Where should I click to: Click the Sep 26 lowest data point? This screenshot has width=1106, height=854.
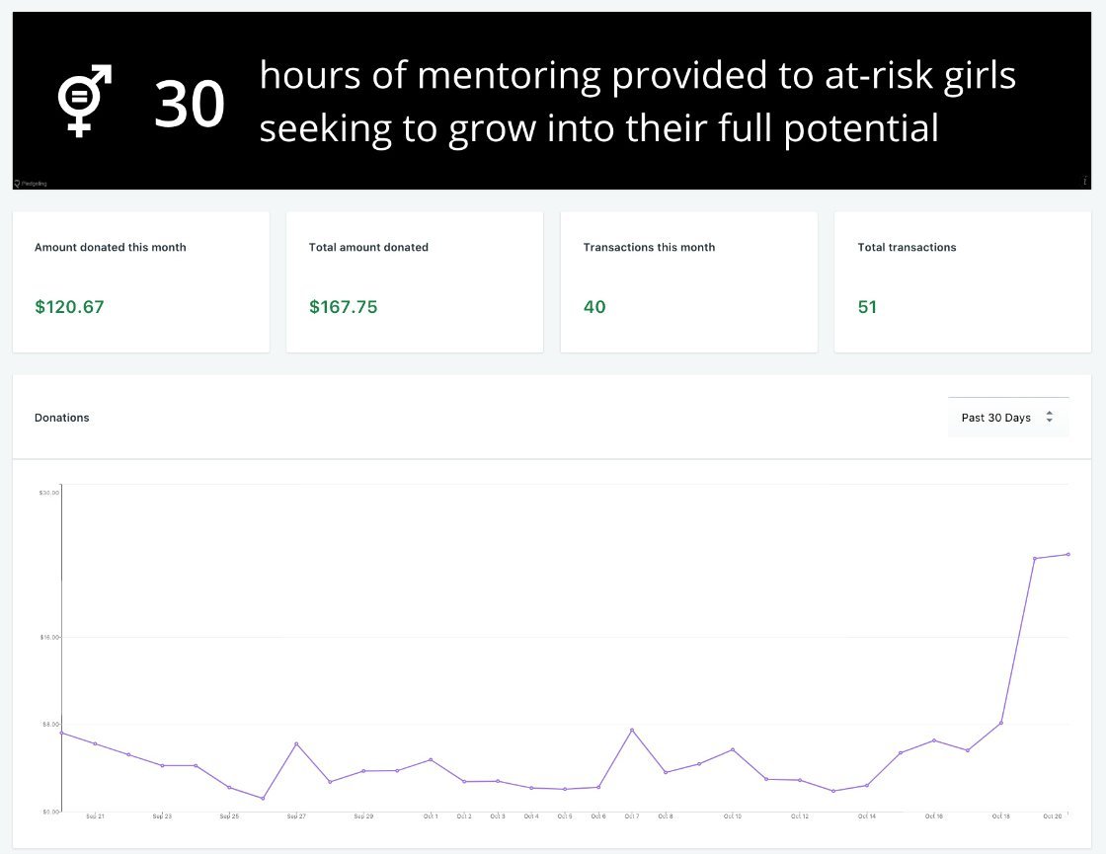(263, 798)
